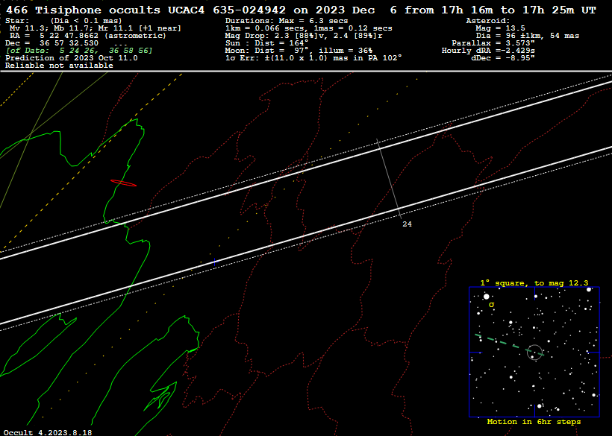Click 'Hourly dRA =-2.429s'

click(x=488, y=51)
